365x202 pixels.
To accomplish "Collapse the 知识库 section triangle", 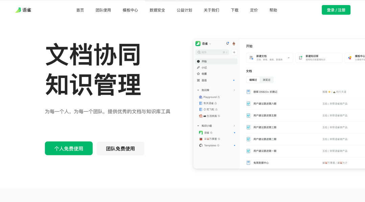I will [198, 90].
